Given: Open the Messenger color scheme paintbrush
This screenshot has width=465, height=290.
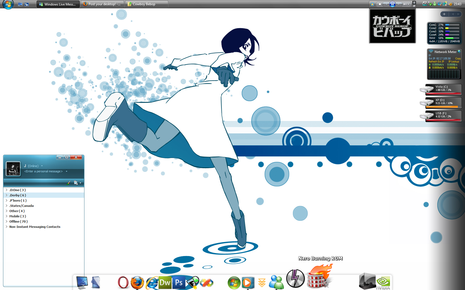Looking at the screenshot, I should pyautogui.click(x=69, y=183).
